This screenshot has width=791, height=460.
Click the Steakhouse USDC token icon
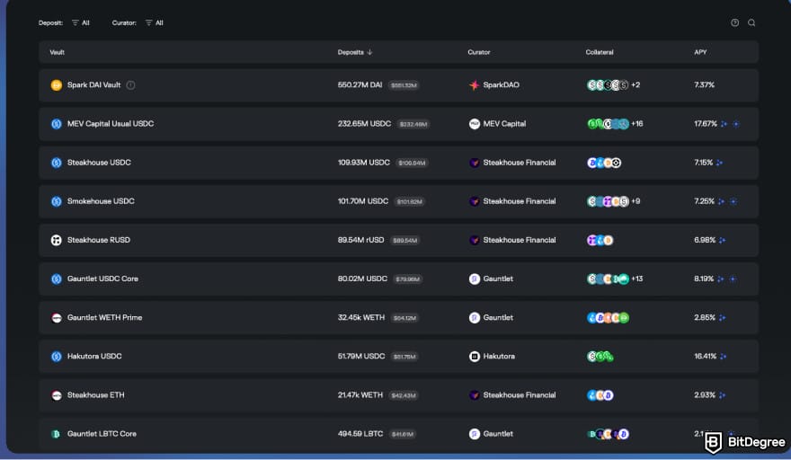56,163
